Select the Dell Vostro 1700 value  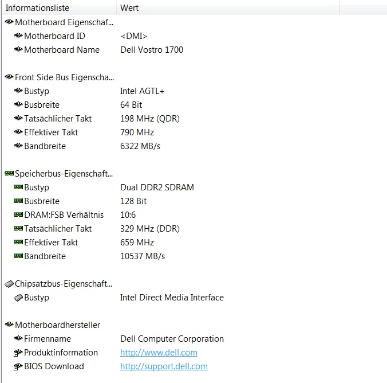[x=152, y=50]
